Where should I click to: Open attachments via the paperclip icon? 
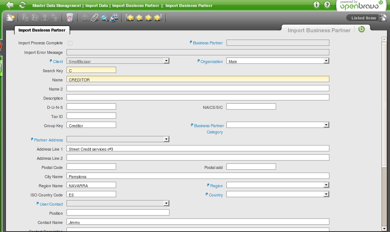(95, 18)
